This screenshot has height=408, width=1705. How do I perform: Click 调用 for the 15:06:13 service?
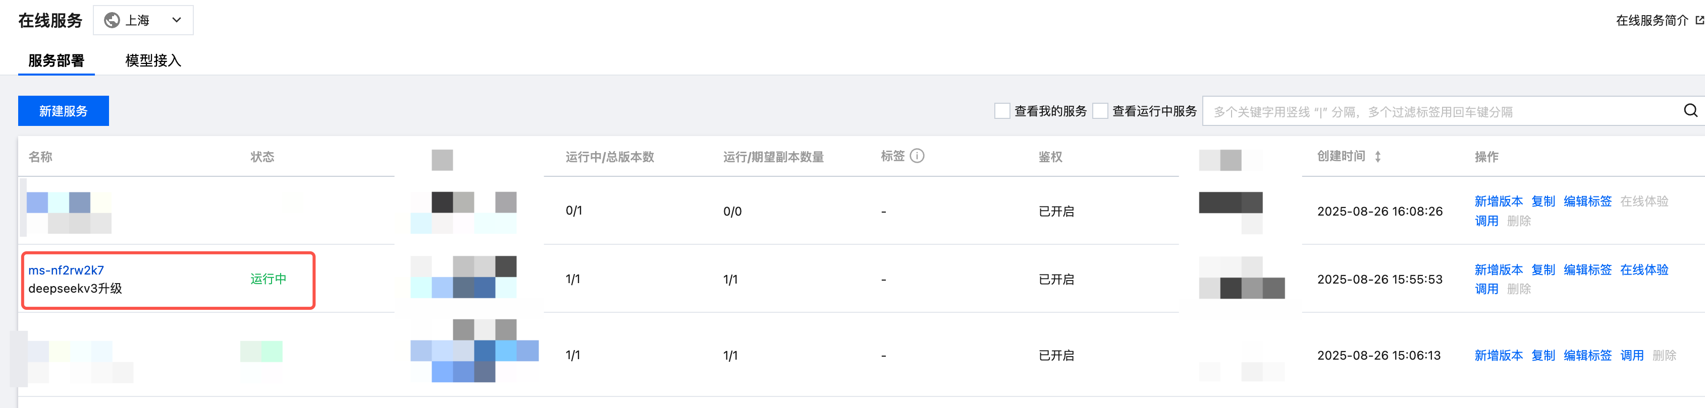click(1631, 355)
